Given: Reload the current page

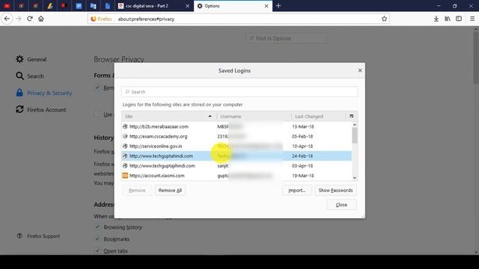Looking at the screenshot, I should [30, 19].
